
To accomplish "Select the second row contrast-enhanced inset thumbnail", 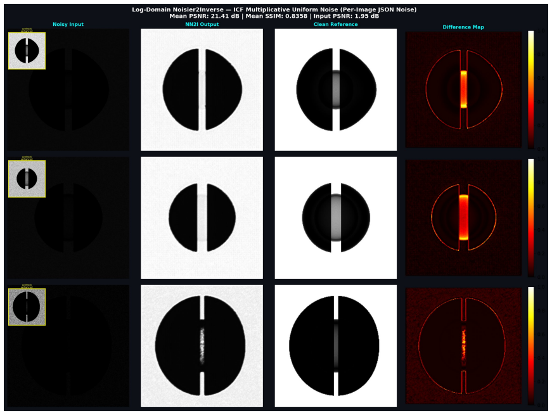I will point(27,179).
